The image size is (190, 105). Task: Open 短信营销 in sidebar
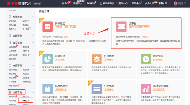tap(12, 101)
